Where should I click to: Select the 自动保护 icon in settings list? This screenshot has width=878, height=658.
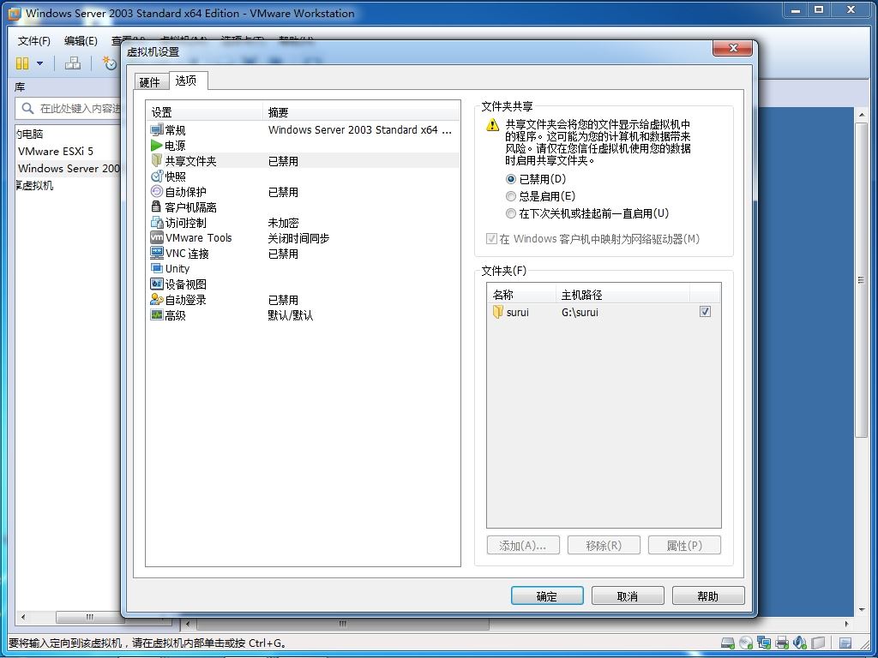157,191
